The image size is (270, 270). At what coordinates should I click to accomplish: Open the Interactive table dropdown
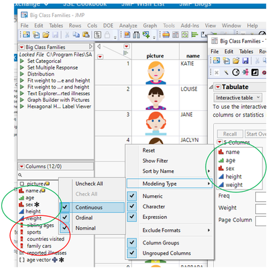[238, 98]
